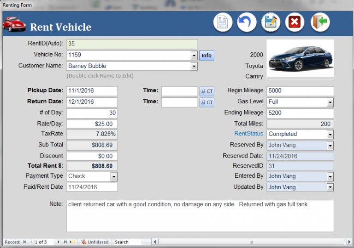
Task: Click the new blank record icon
Action: [72, 242]
